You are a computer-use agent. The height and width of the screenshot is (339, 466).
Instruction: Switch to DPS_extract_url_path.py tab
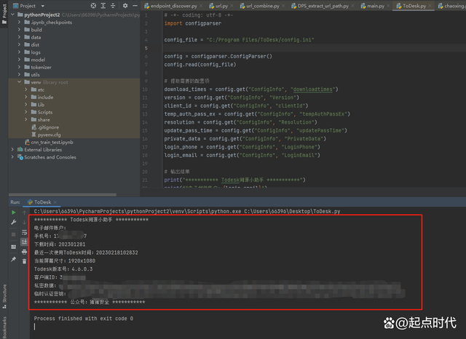tap(323, 6)
